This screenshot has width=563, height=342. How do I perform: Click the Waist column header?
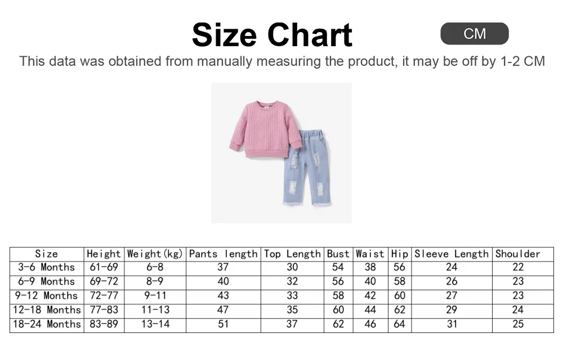370,254
